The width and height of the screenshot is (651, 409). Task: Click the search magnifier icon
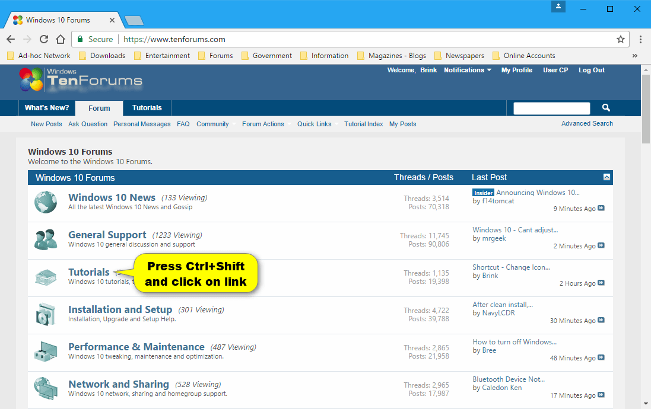tap(605, 108)
